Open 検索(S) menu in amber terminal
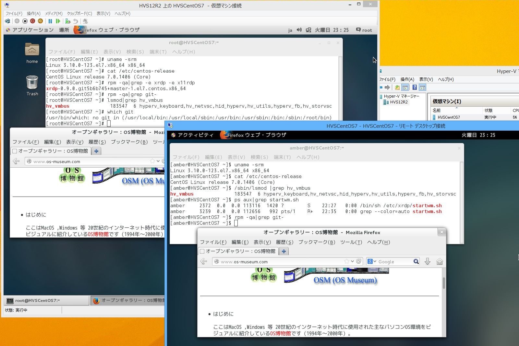The image size is (519, 346). click(259, 157)
